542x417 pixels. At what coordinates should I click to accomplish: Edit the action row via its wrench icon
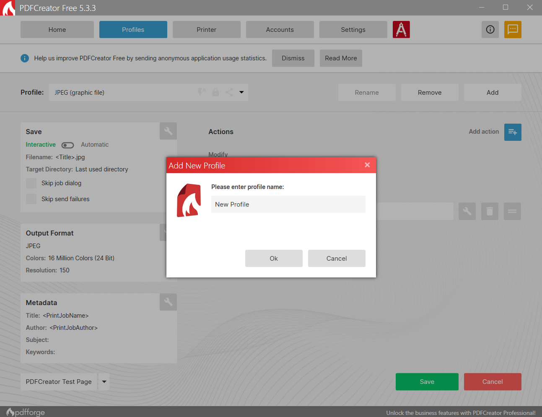click(x=467, y=212)
